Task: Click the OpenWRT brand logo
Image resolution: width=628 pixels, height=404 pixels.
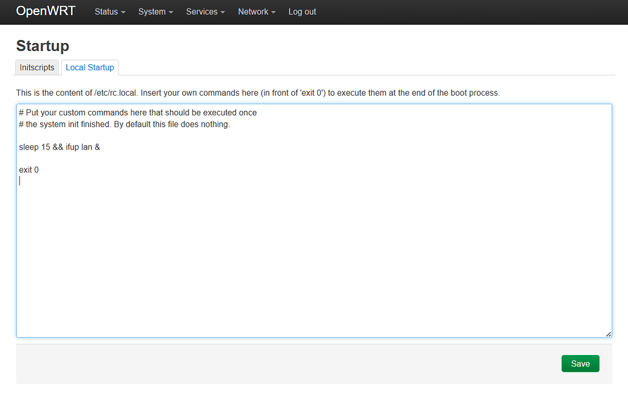Action: [x=46, y=12]
